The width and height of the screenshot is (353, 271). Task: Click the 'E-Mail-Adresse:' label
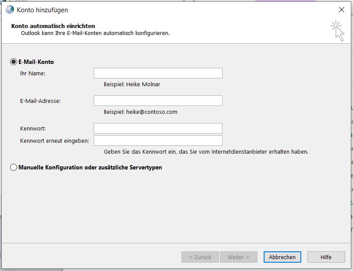[40, 101]
